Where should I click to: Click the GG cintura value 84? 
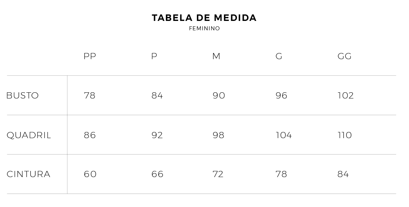(x=343, y=174)
